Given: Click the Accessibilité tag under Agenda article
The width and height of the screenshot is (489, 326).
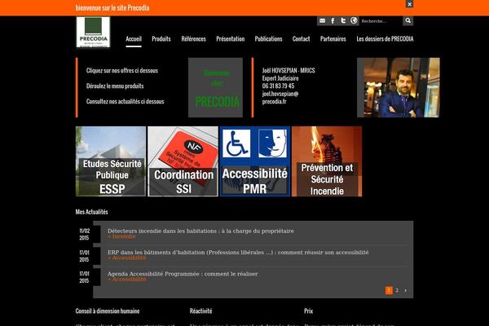Looking at the screenshot, I should (127, 280).
